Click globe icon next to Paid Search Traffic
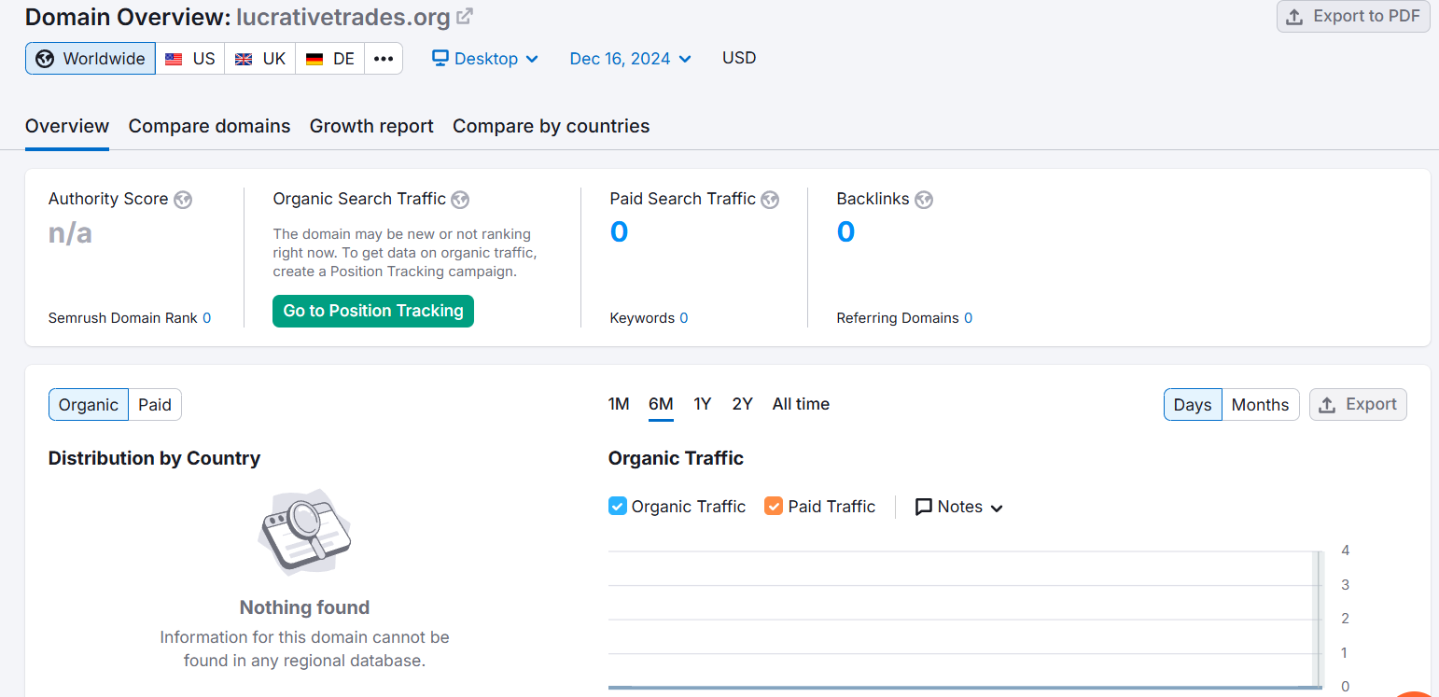The width and height of the screenshot is (1439, 697). pos(770,200)
